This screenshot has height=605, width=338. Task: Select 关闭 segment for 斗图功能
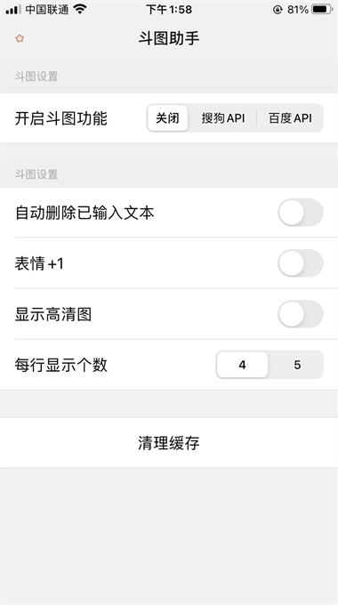(x=168, y=118)
